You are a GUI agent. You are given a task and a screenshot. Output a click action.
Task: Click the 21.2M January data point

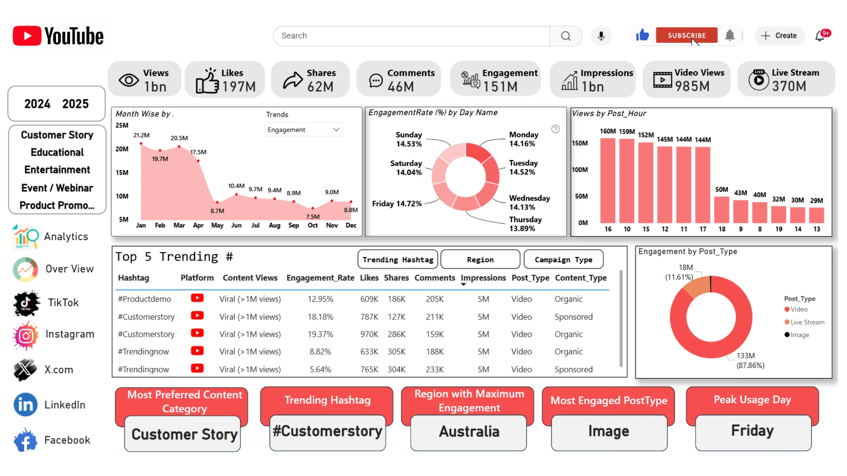pos(141,144)
